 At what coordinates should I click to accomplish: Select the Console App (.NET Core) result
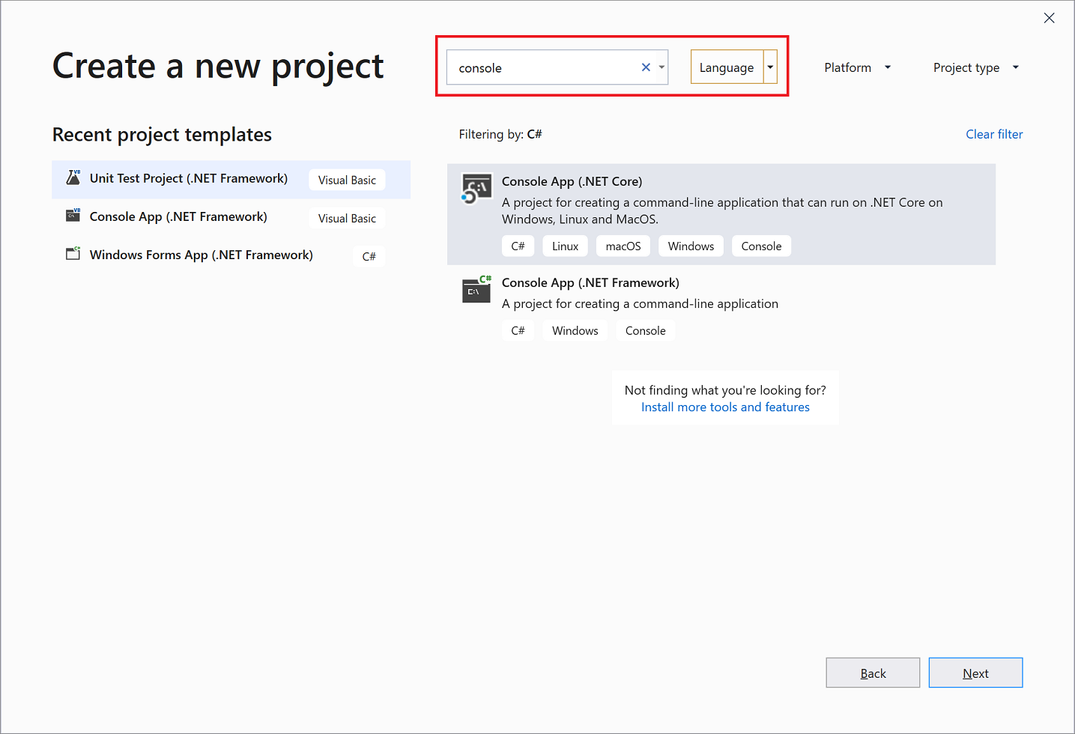click(721, 214)
